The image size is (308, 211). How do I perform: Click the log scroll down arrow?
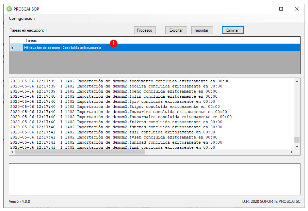click(x=297, y=146)
